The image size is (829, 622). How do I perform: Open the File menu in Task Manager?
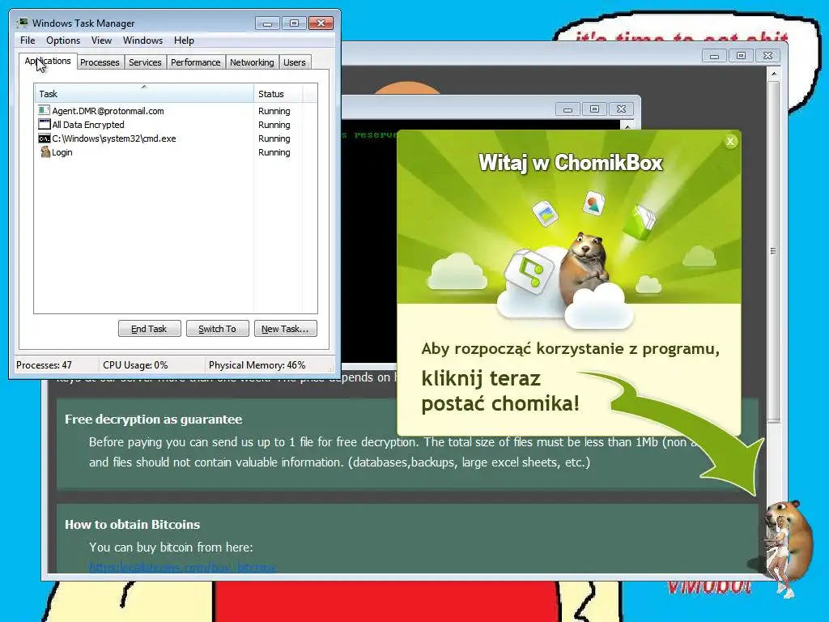28,40
